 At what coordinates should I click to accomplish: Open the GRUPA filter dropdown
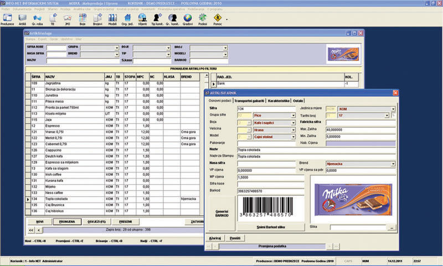[117, 48]
